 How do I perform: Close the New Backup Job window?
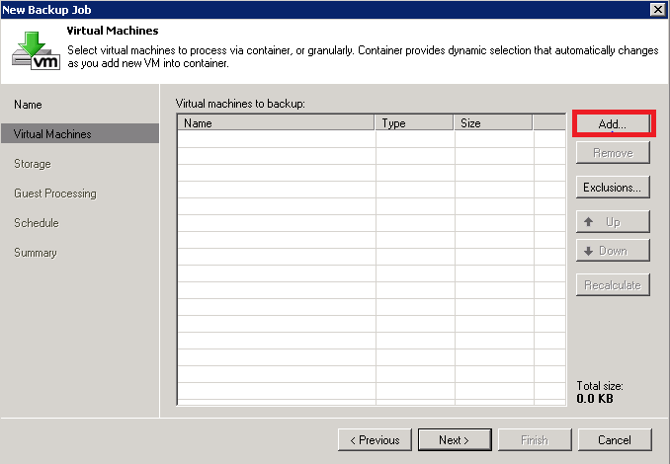pos(657,10)
